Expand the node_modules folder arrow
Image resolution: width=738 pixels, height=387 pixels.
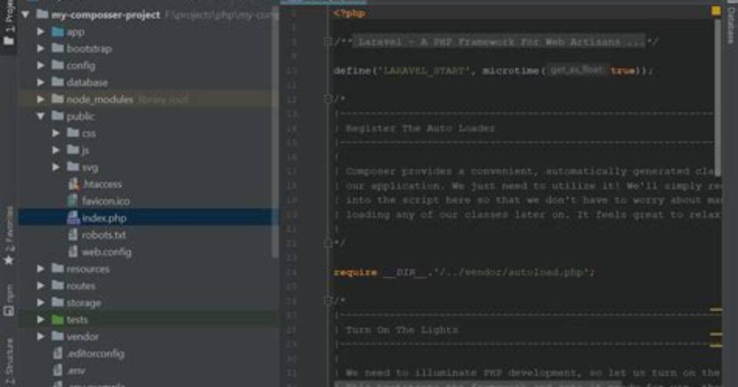41,99
